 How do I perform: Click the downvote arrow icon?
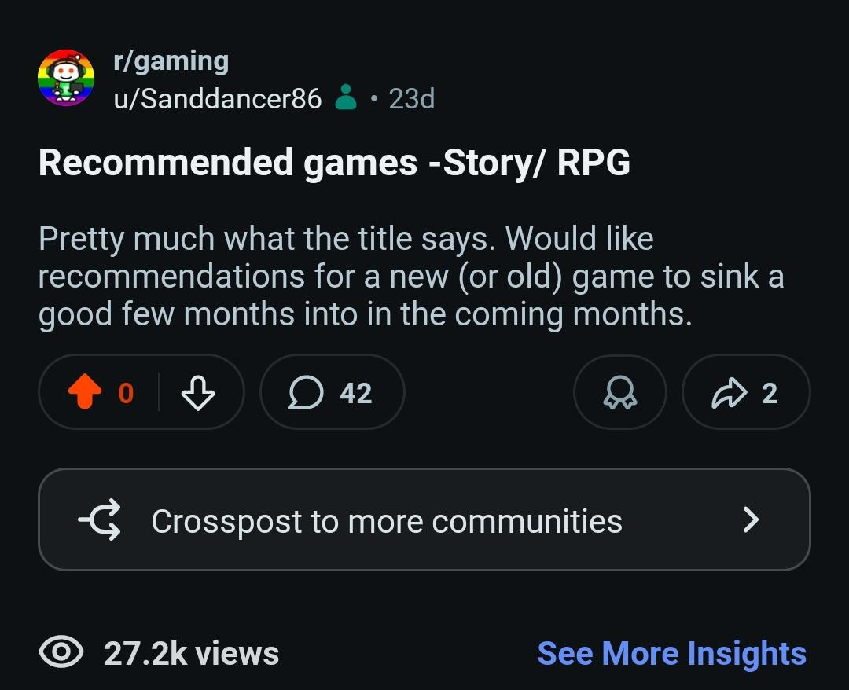point(197,392)
